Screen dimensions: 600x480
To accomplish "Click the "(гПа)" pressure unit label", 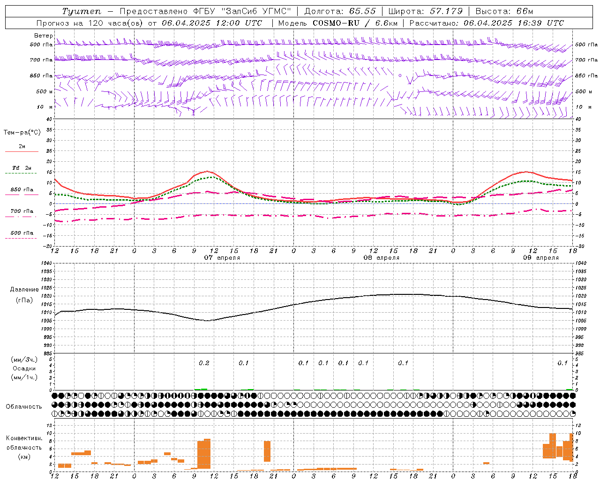I will pyautogui.click(x=24, y=300).
